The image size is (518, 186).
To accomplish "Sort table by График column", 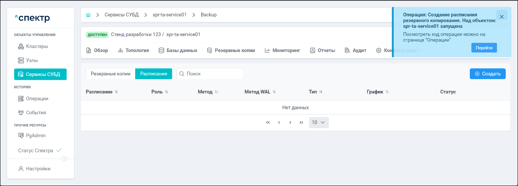I will point(387,92).
